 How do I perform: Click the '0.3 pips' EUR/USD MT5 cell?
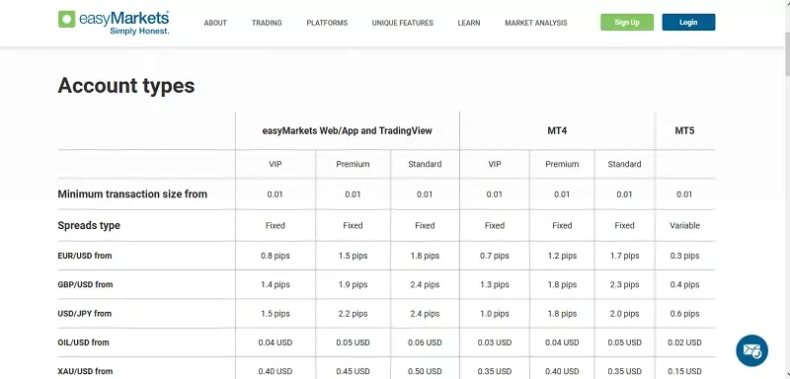[684, 256]
